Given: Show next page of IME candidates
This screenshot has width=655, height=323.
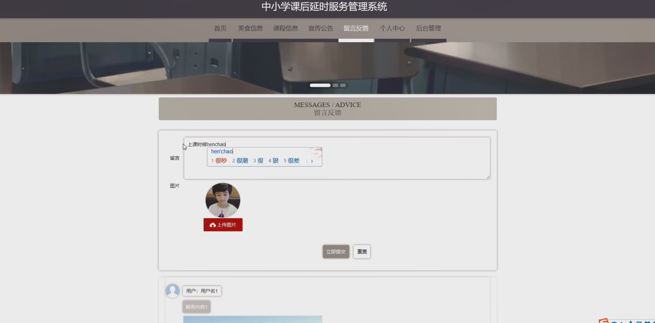Looking at the screenshot, I should (x=312, y=161).
